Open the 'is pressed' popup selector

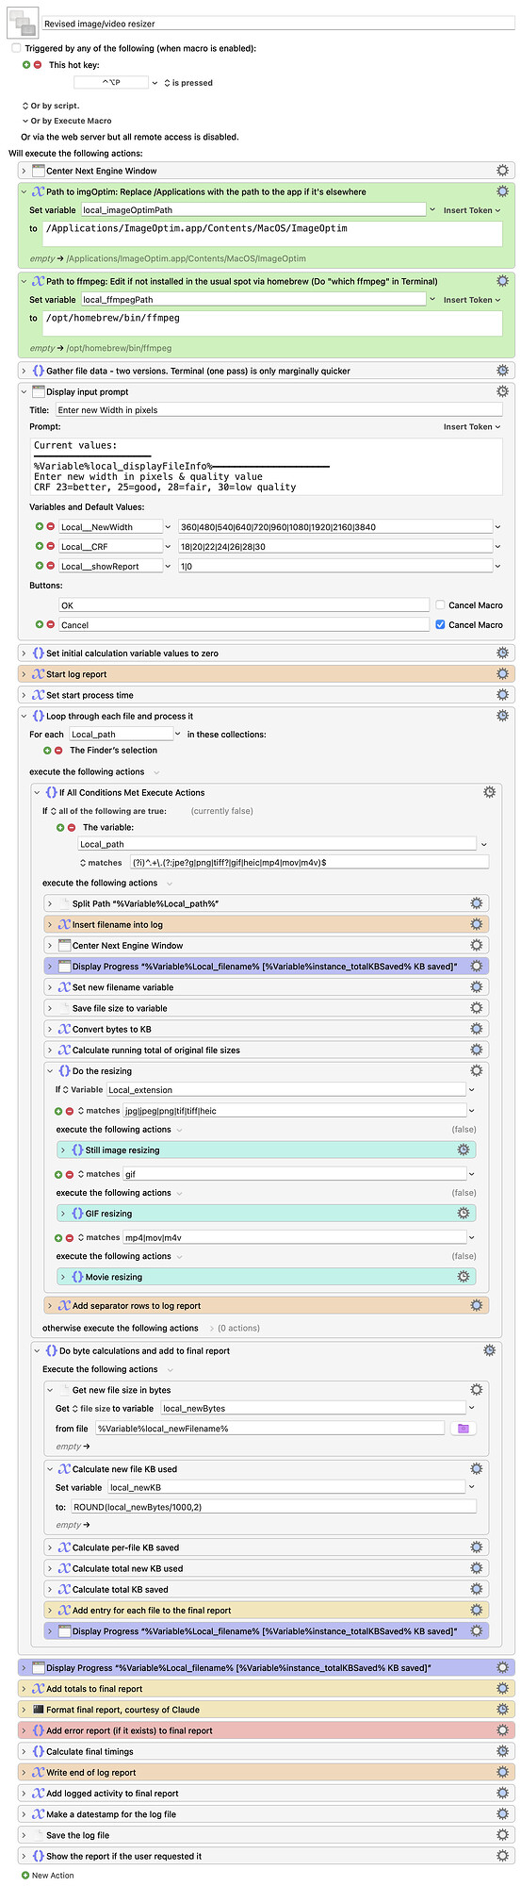188,83
